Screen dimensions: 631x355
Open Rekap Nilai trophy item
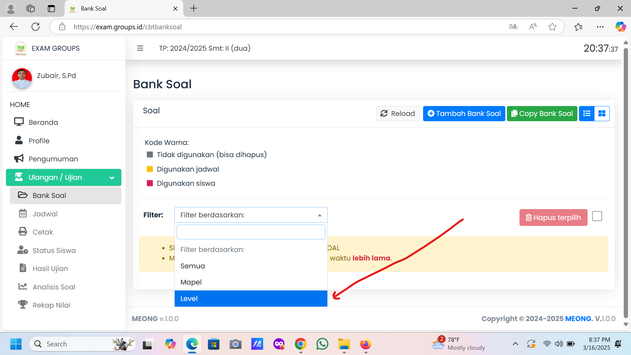tap(51, 305)
